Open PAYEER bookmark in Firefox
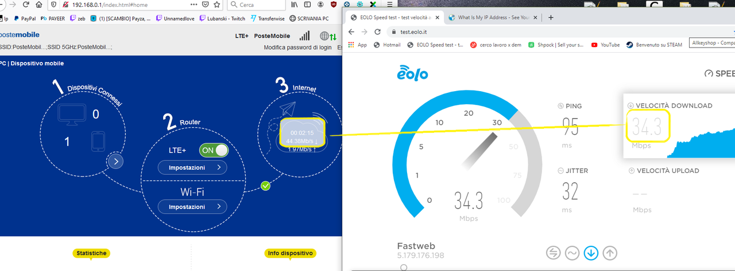 [x=53, y=18]
